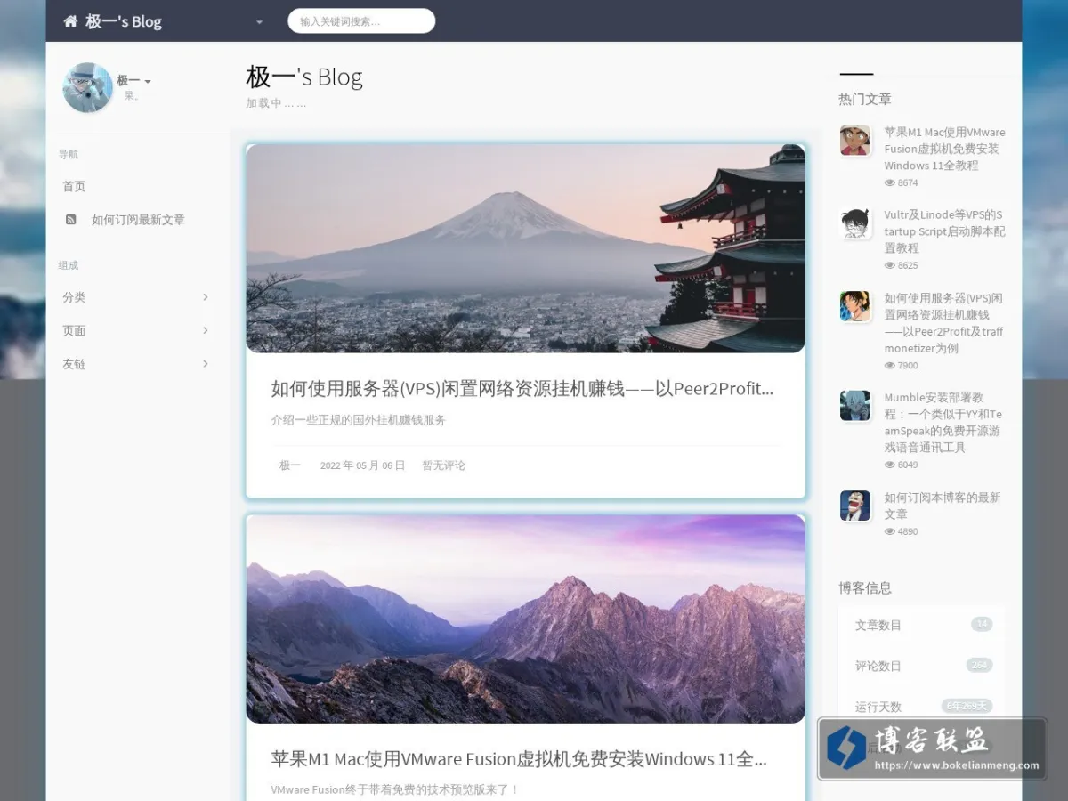
Task: Open hot article 如何使用服务器(VPS)闲置网络资源 in sidebar
Action: pyautogui.click(x=944, y=323)
